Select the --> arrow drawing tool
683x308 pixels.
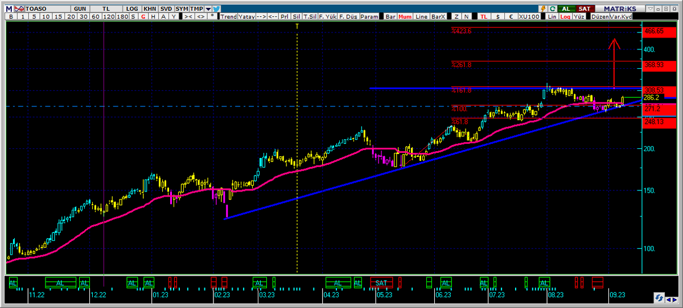coord(261,16)
